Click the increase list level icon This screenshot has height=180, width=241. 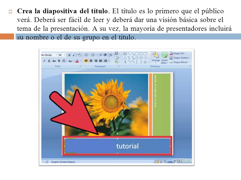[x=105, y=55]
